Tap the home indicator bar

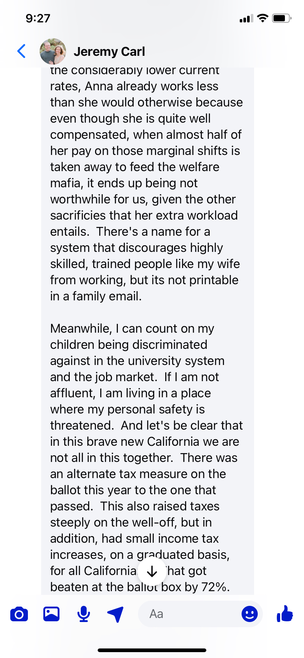pos(152,650)
